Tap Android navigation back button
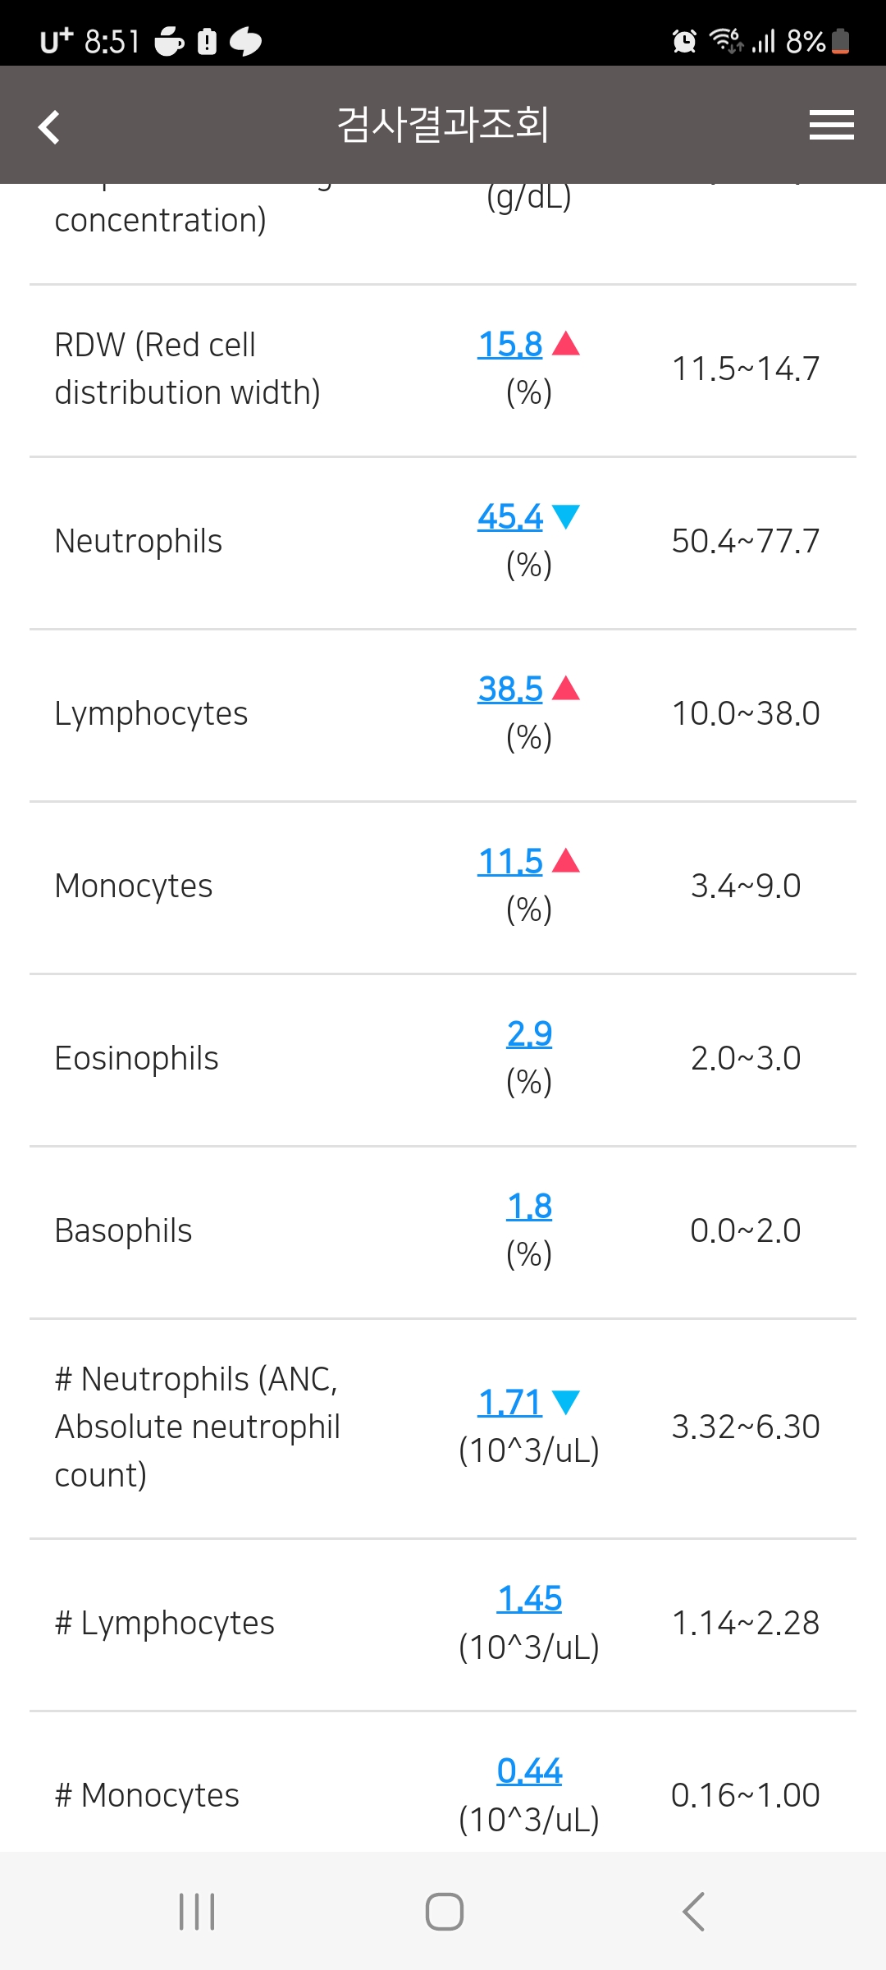This screenshot has height=1970, width=886. 693,1912
